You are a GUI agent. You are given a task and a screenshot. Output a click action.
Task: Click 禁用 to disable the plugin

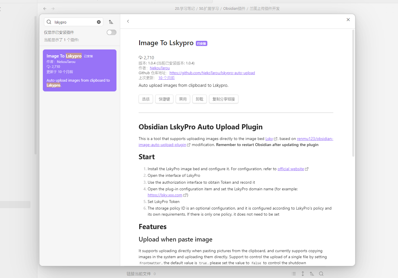(x=183, y=99)
